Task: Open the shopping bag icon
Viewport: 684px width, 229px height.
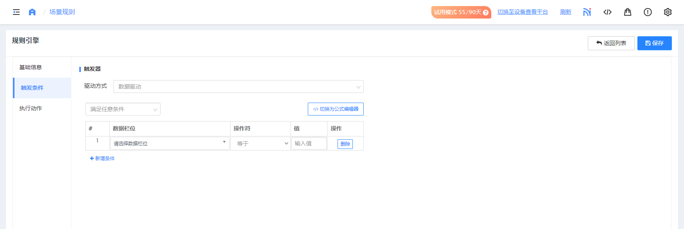Action: [x=628, y=12]
